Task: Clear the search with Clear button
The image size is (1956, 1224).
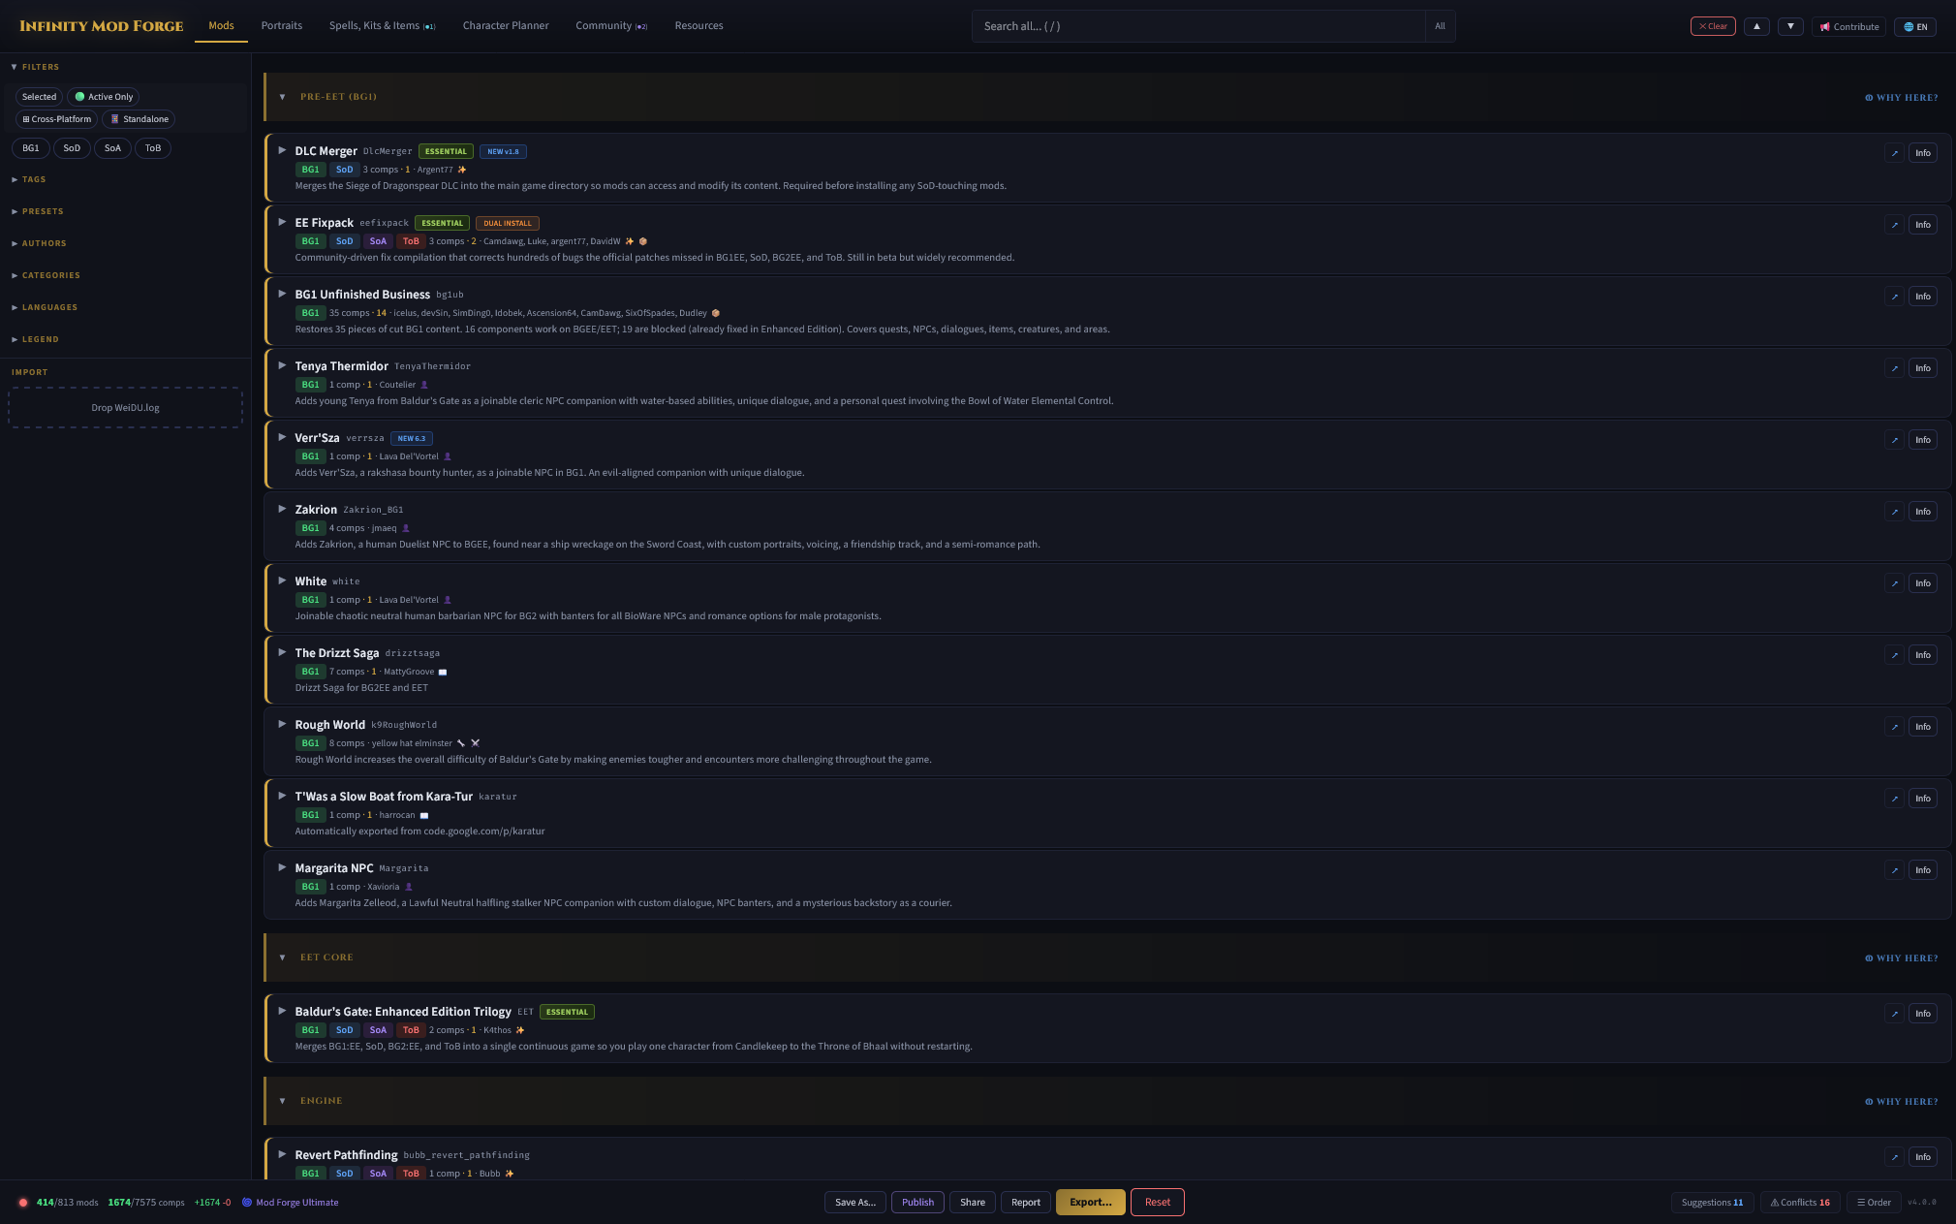Action: (1713, 26)
